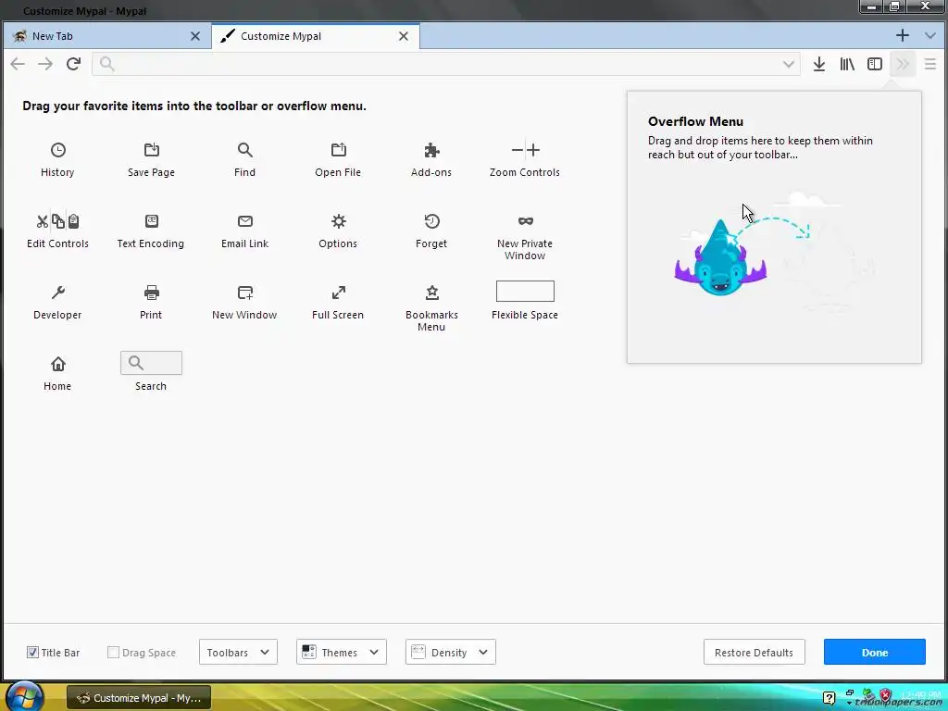Select the Bookmarks Menu star item

coord(431,308)
